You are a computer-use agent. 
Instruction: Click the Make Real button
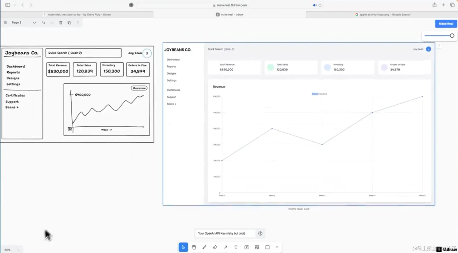446,24
